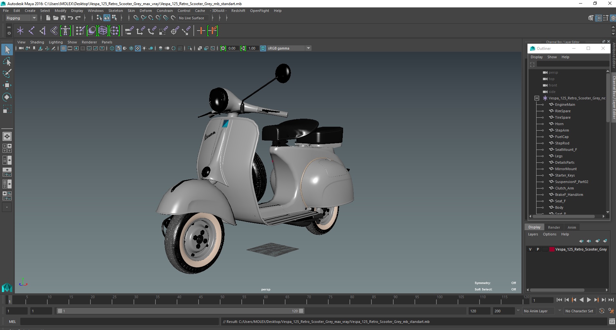
Task: Toggle the V visibility of the layer
Action: (x=530, y=249)
